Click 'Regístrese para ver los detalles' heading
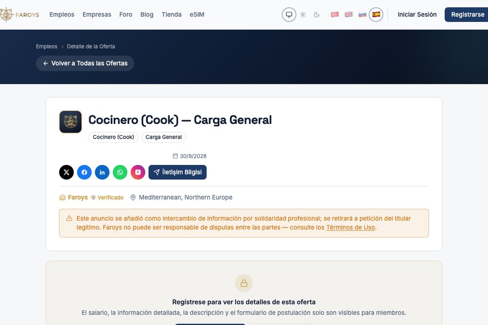 pyautogui.click(x=244, y=302)
